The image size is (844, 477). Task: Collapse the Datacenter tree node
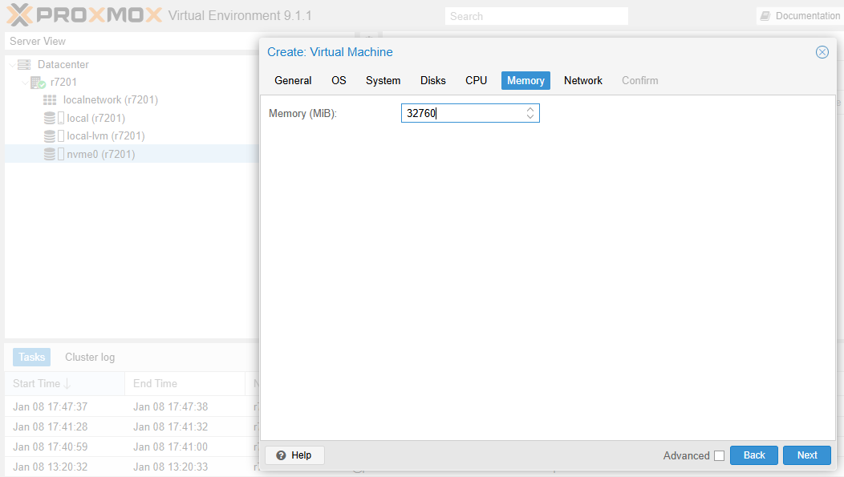coord(11,65)
